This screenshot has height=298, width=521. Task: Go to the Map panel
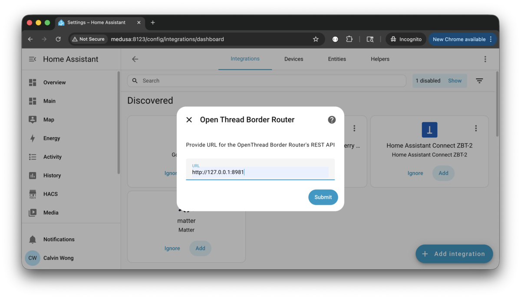click(x=49, y=120)
